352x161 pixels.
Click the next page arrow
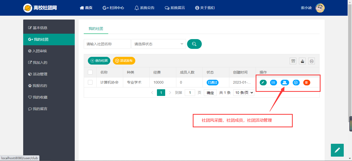(170, 93)
